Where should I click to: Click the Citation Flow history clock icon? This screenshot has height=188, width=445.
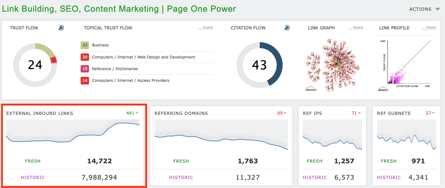287,28
